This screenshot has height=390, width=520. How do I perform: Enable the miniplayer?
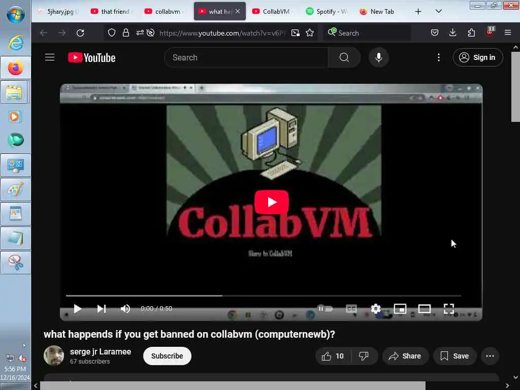point(400,309)
